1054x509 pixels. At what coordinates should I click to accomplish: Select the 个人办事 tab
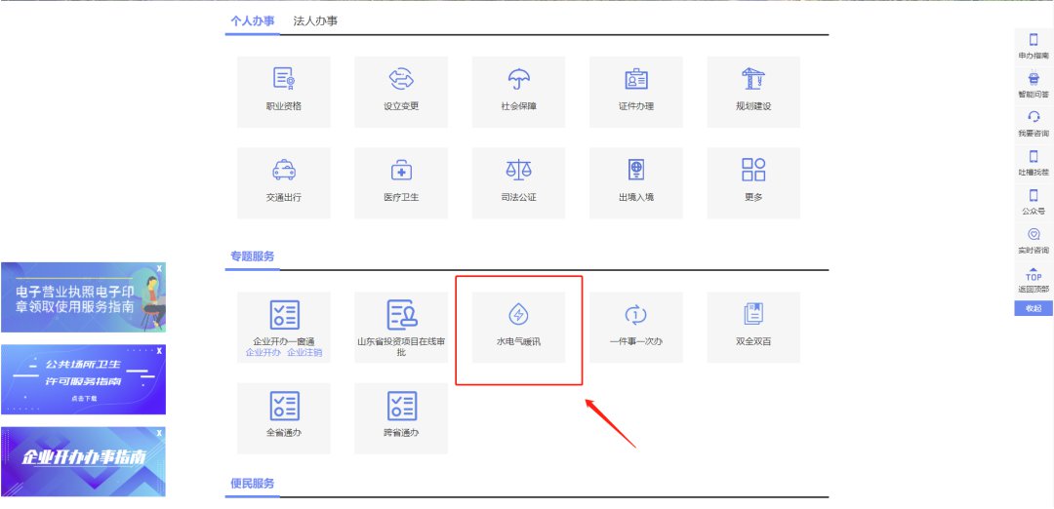[x=252, y=20]
